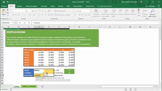
Task: Click the 13.00% cell for Parte1
Action: (x=39, y=52)
